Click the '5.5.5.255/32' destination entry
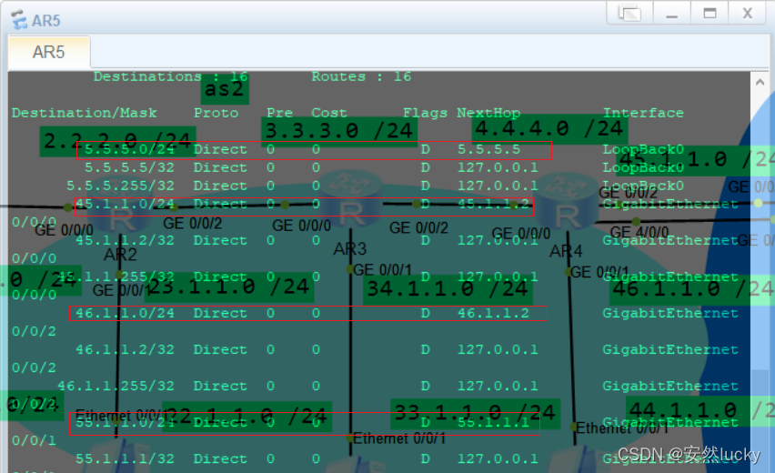 pos(121,186)
